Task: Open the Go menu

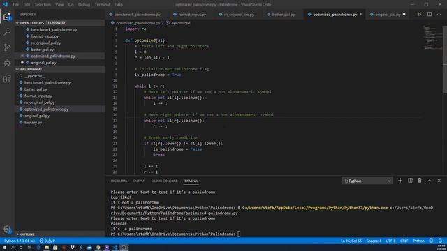Action: (71, 5)
